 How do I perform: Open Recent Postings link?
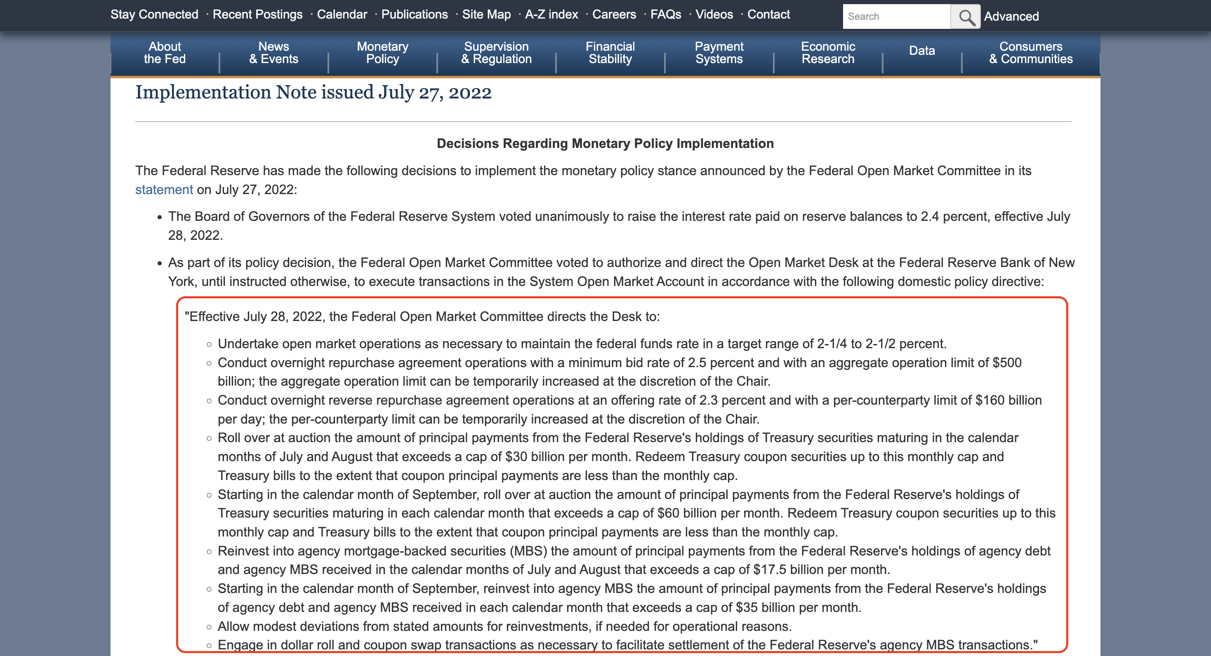click(257, 14)
